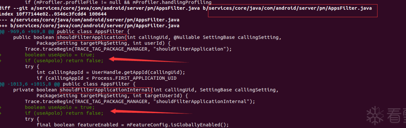Click second added boolean useApolo = true line
406x128 pixels.
(x=59, y=107)
